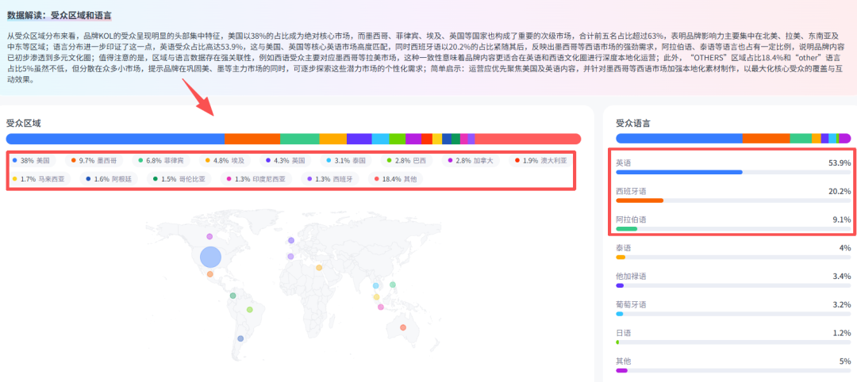Screen dimensions: 857x382
Task: Toggle the 4.3% 英国 legend item
Action: pos(285,161)
